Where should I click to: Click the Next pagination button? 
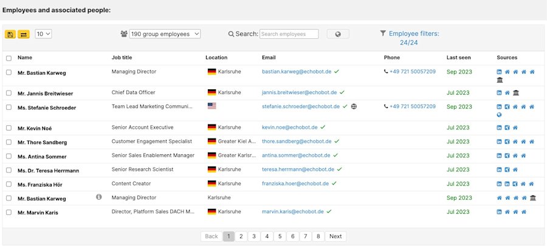click(335, 236)
